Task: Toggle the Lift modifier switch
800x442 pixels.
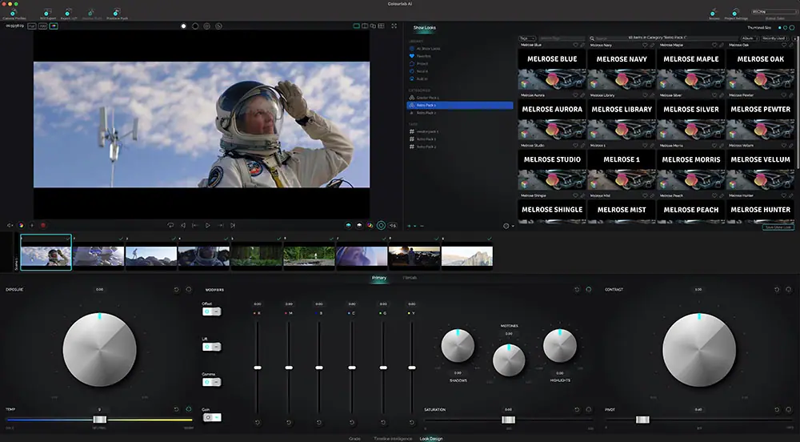Action: pos(210,347)
